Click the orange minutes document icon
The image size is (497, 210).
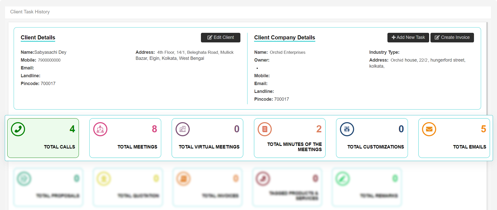[265, 129]
